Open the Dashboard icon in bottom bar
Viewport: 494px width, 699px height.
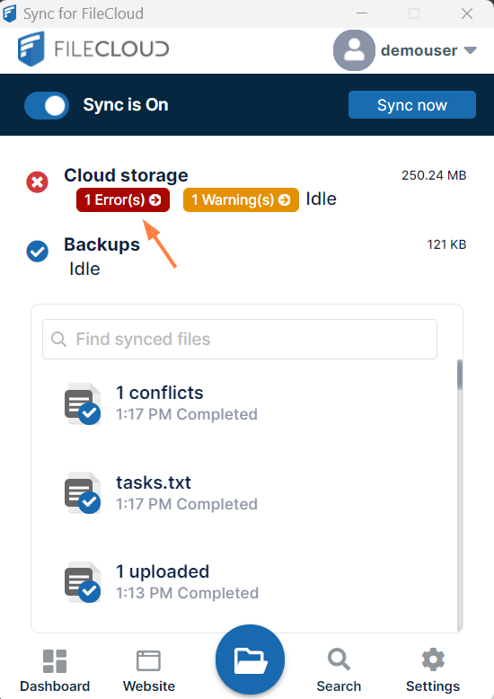[x=55, y=661]
